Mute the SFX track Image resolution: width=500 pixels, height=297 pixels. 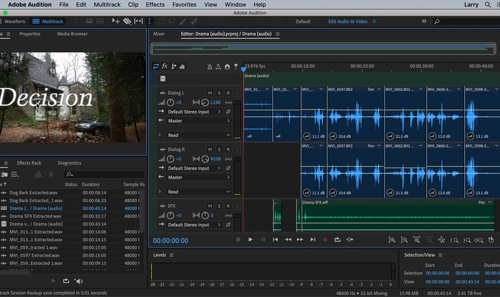210,206
